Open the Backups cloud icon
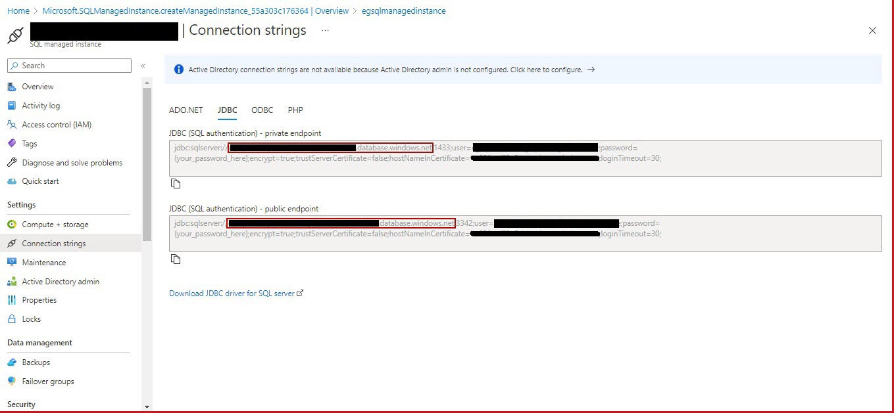 coord(11,362)
